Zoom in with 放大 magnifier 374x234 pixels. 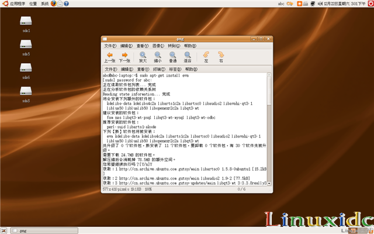[143, 57]
